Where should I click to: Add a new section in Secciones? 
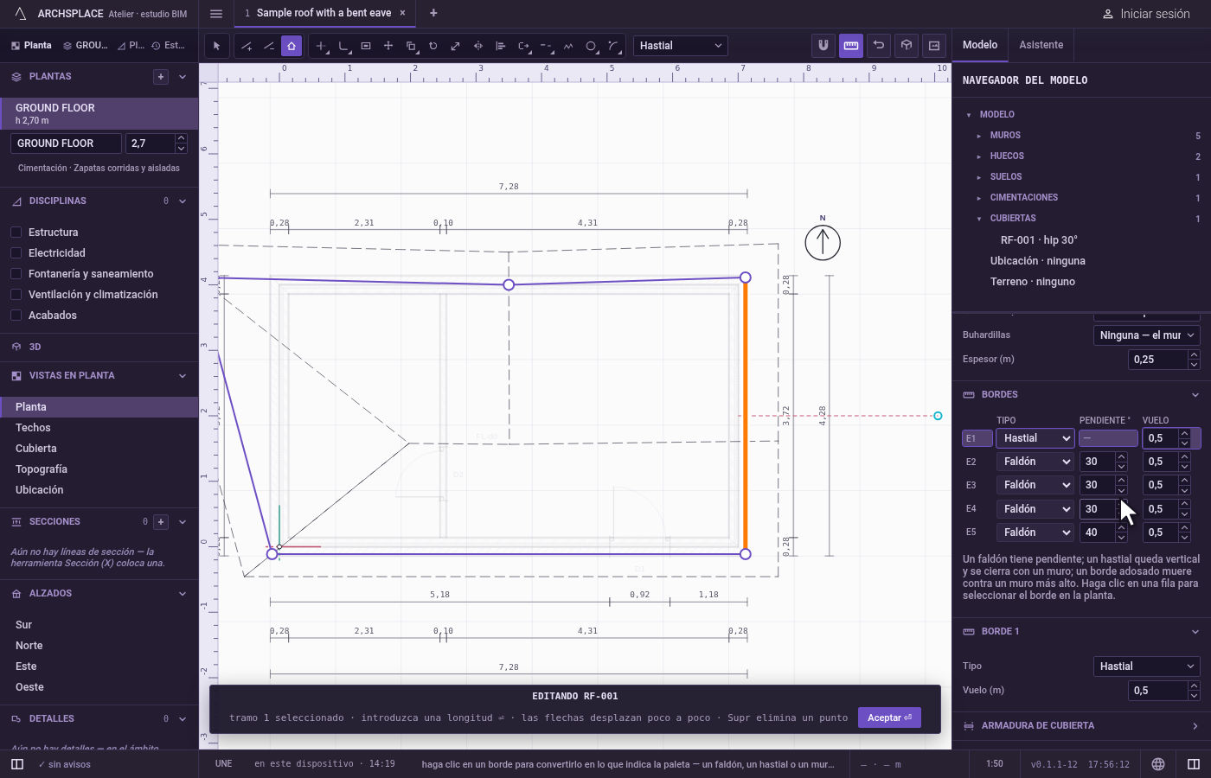click(161, 522)
